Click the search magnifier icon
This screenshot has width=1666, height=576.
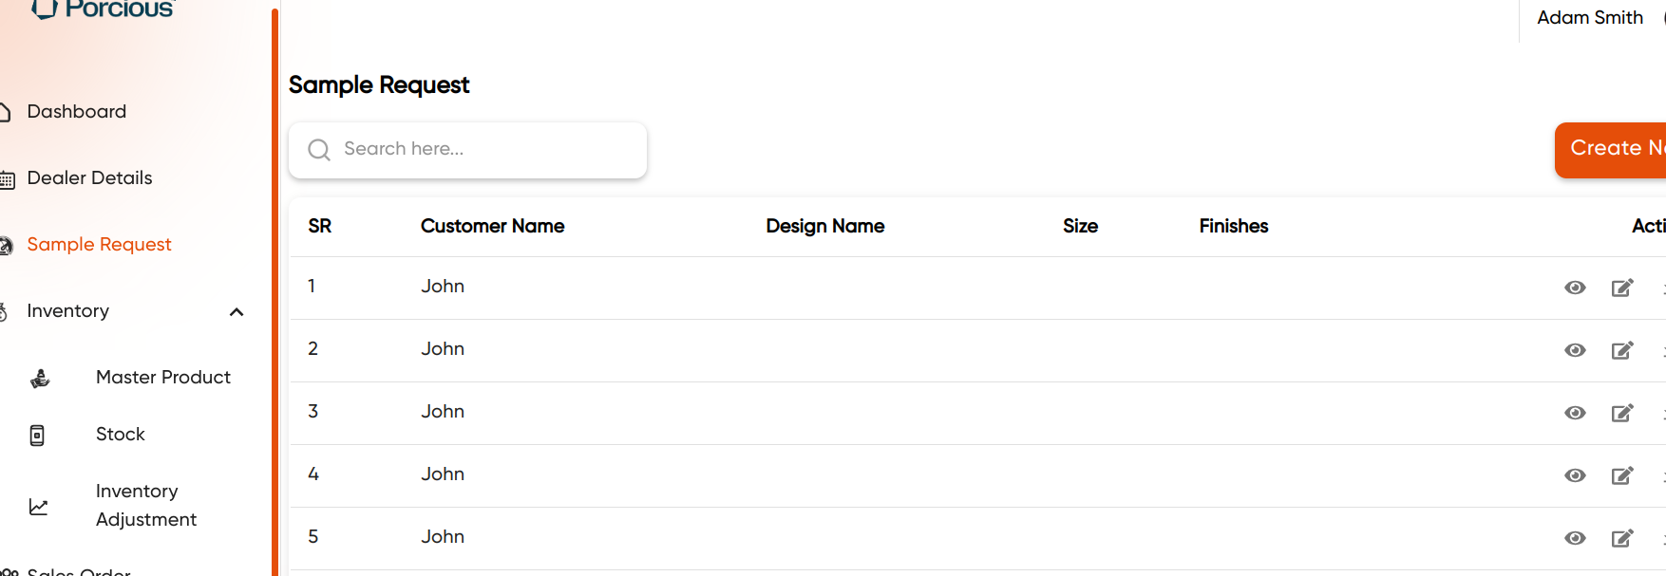tap(319, 150)
